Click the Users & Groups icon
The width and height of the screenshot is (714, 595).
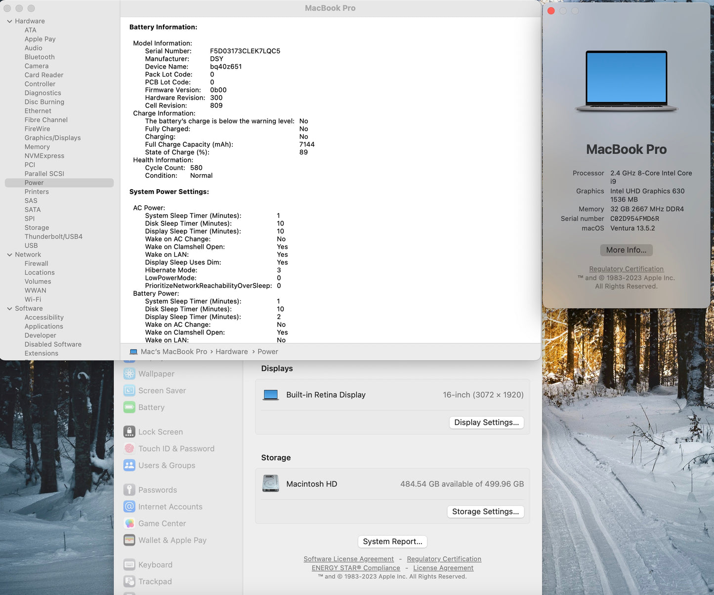pyautogui.click(x=129, y=465)
